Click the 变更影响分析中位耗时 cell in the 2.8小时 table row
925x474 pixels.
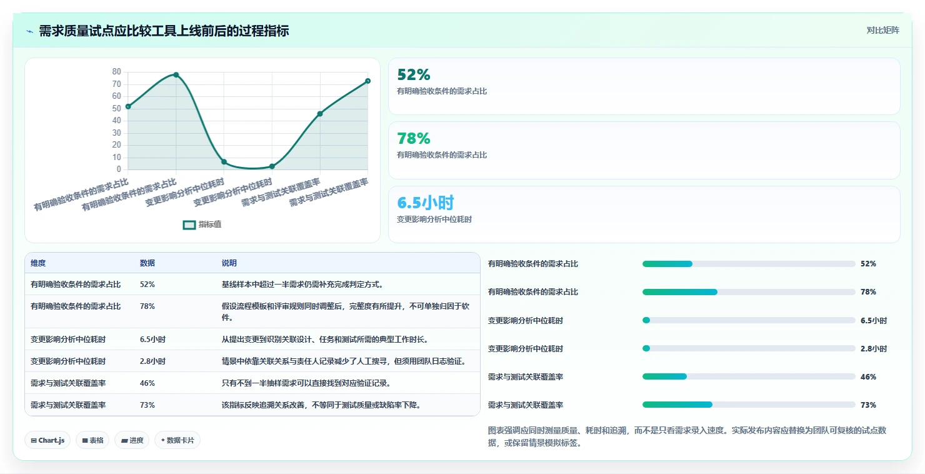(68, 361)
